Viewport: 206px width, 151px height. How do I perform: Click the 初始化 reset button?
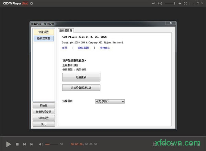tap(44, 105)
